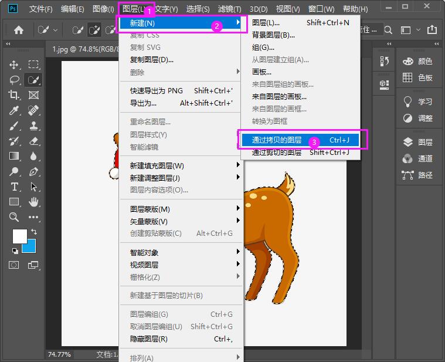This screenshot has width=445, height=362.
Task: Choose 通过拷贝的图层 Ctrl+J
Action: 300,140
